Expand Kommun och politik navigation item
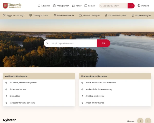Image resolution: width=154 pixels, height=123 pixels. (116, 15)
